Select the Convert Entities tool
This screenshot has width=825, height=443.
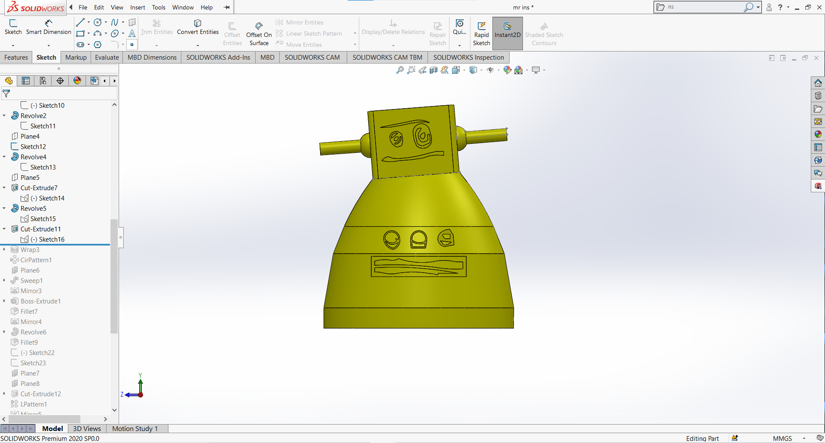coord(197,27)
